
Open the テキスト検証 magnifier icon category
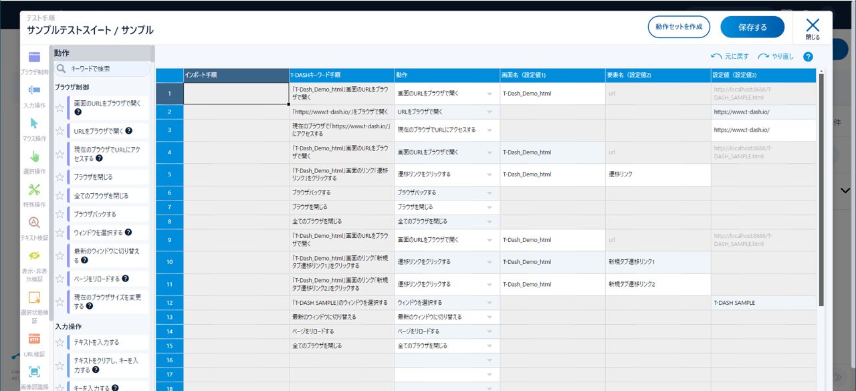tap(34, 223)
